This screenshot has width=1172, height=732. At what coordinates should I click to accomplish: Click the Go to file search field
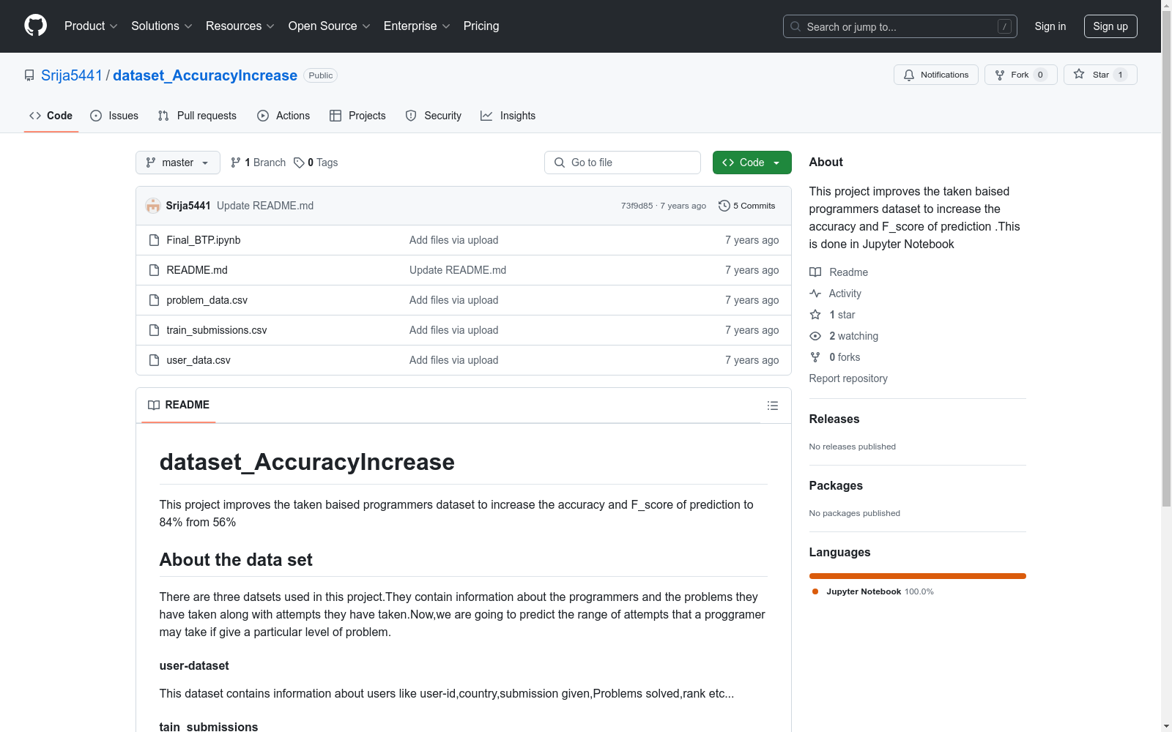pyautogui.click(x=623, y=163)
